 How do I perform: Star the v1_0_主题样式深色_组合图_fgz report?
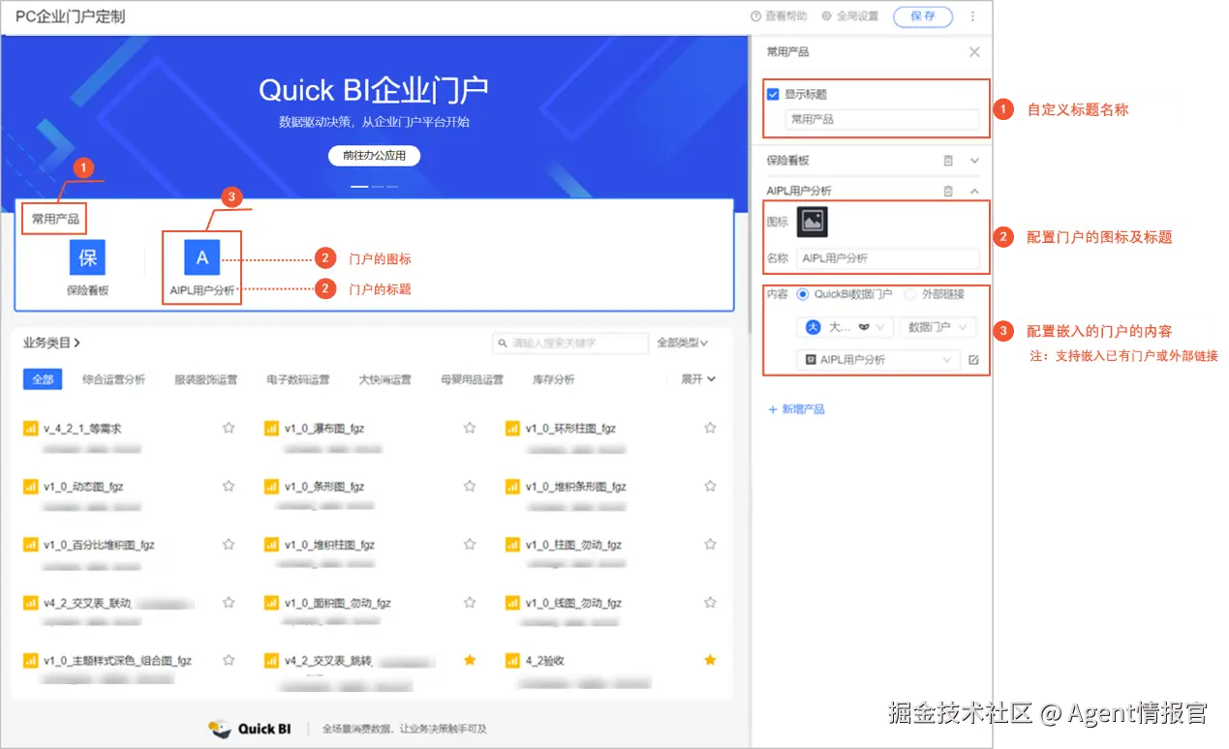(229, 660)
